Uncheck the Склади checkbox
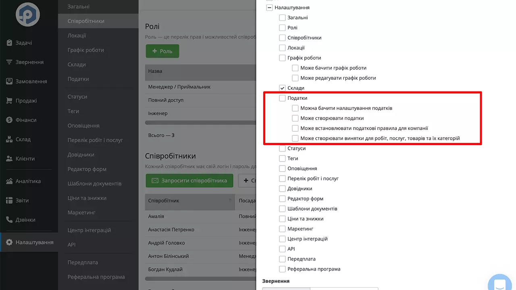Viewport: 516px width, 290px height. pyautogui.click(x=283, y=88)
